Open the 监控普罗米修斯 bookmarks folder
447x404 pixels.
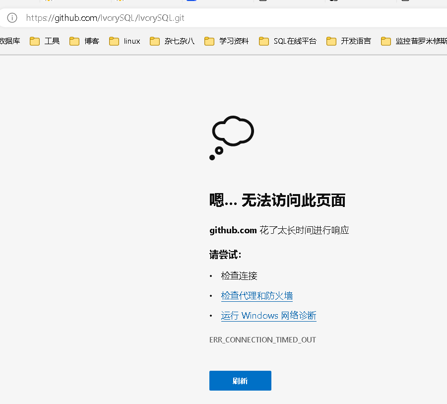click(x=414, y=41)
